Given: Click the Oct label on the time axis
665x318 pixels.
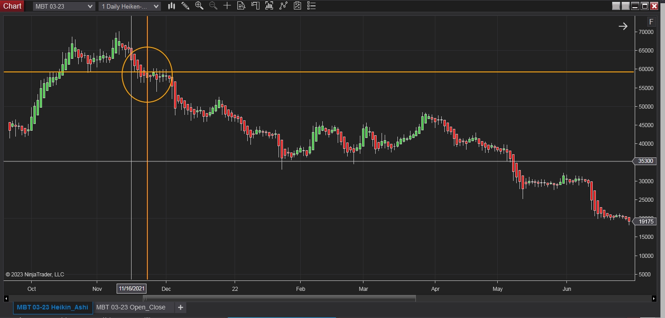Looking at the screenshot, I should point(32,289).
